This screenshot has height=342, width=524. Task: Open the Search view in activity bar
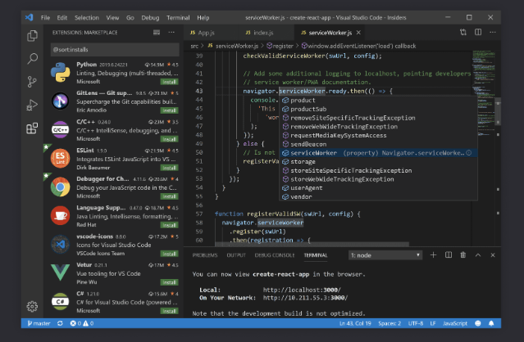click(32, 59)
